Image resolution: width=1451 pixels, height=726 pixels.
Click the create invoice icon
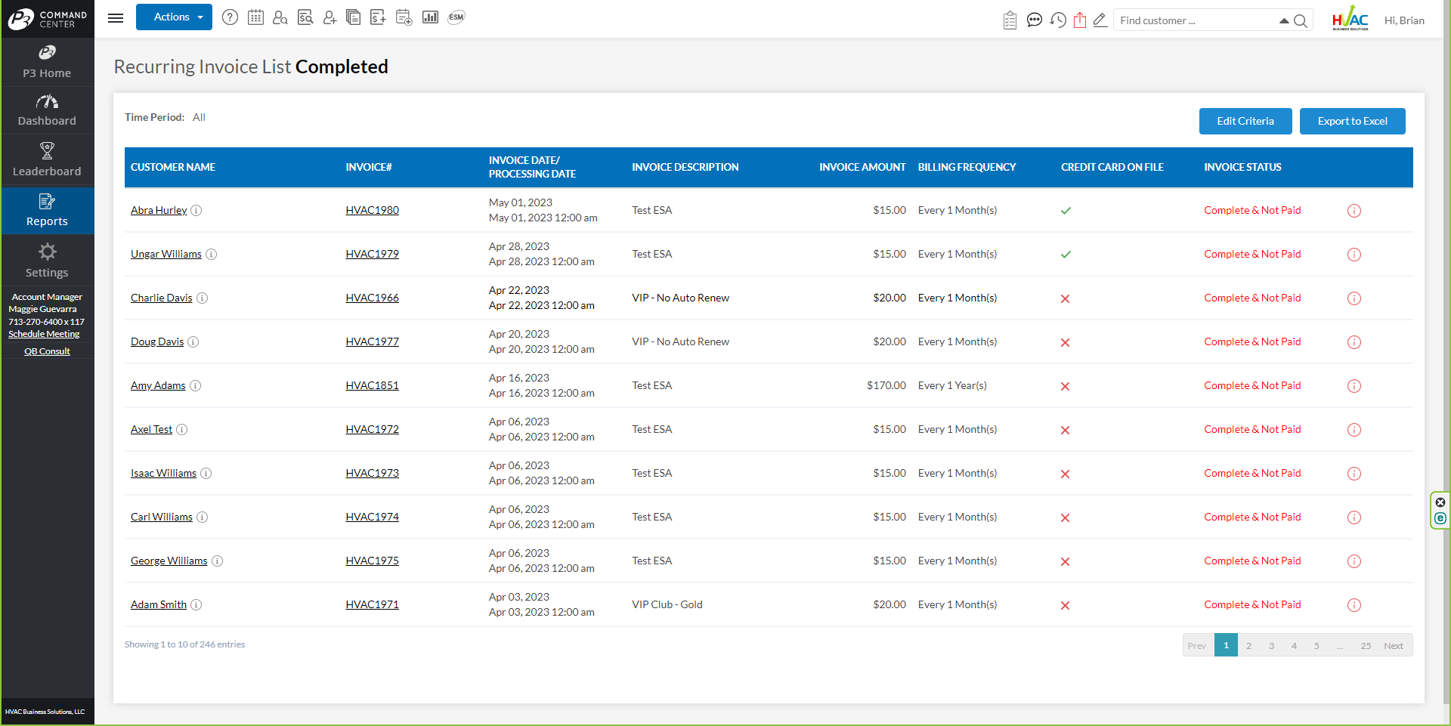tap(378, 17)
